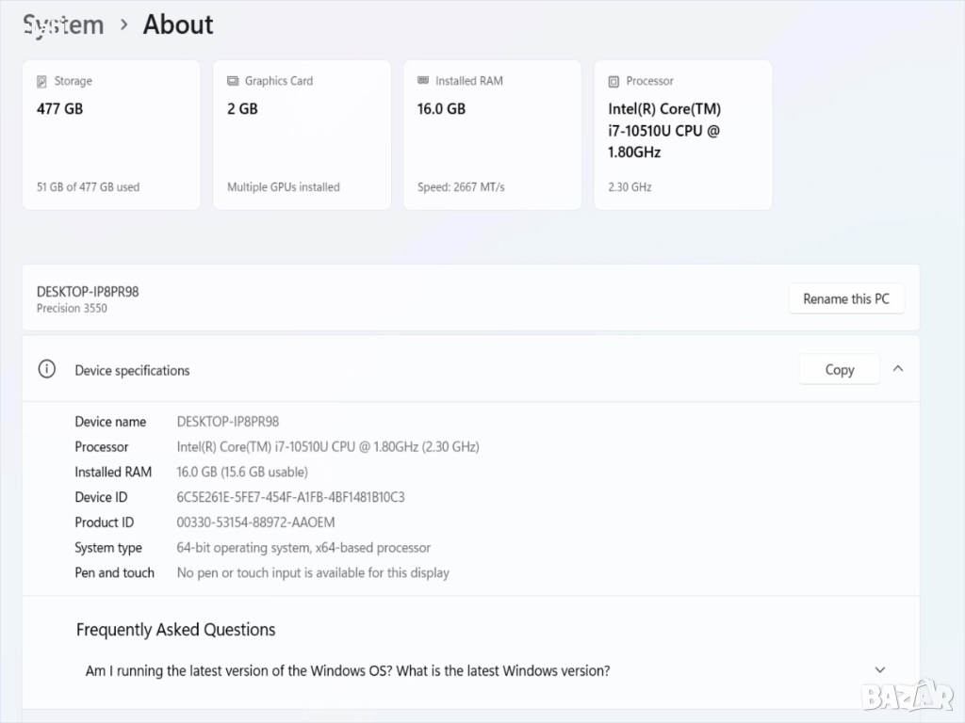Click the Storage drive icon
Viewport: 965px width, 723px height.
(x=41, y=81)
